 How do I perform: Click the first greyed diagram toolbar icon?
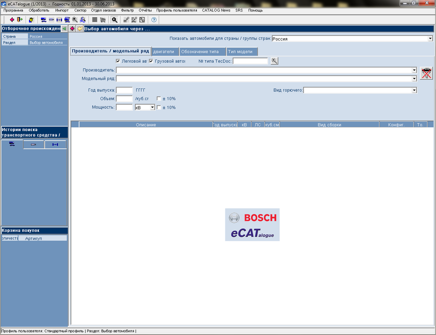[x=126, y=20]
